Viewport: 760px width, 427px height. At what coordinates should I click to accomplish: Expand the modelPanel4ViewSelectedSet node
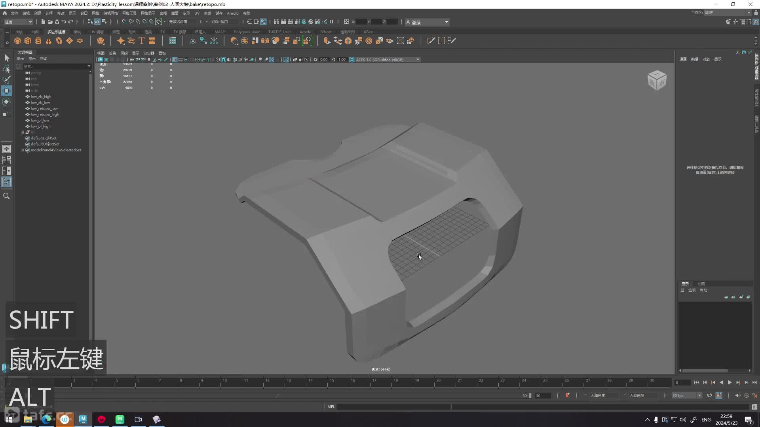click(x=23, y=150)
